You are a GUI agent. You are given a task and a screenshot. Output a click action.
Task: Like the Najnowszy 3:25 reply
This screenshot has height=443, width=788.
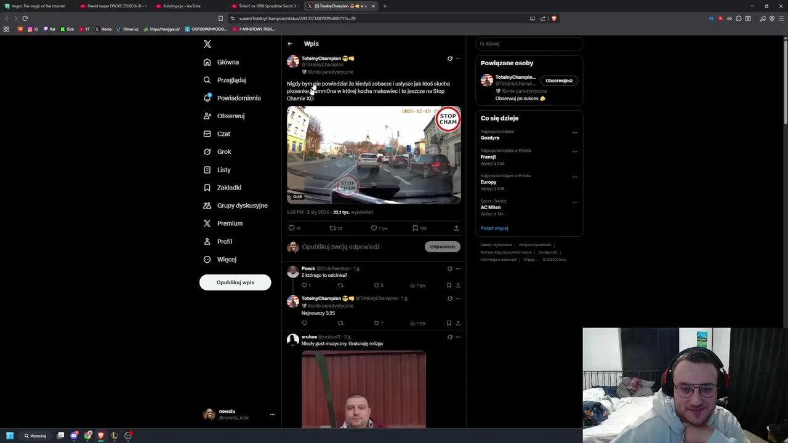[377, 323]
